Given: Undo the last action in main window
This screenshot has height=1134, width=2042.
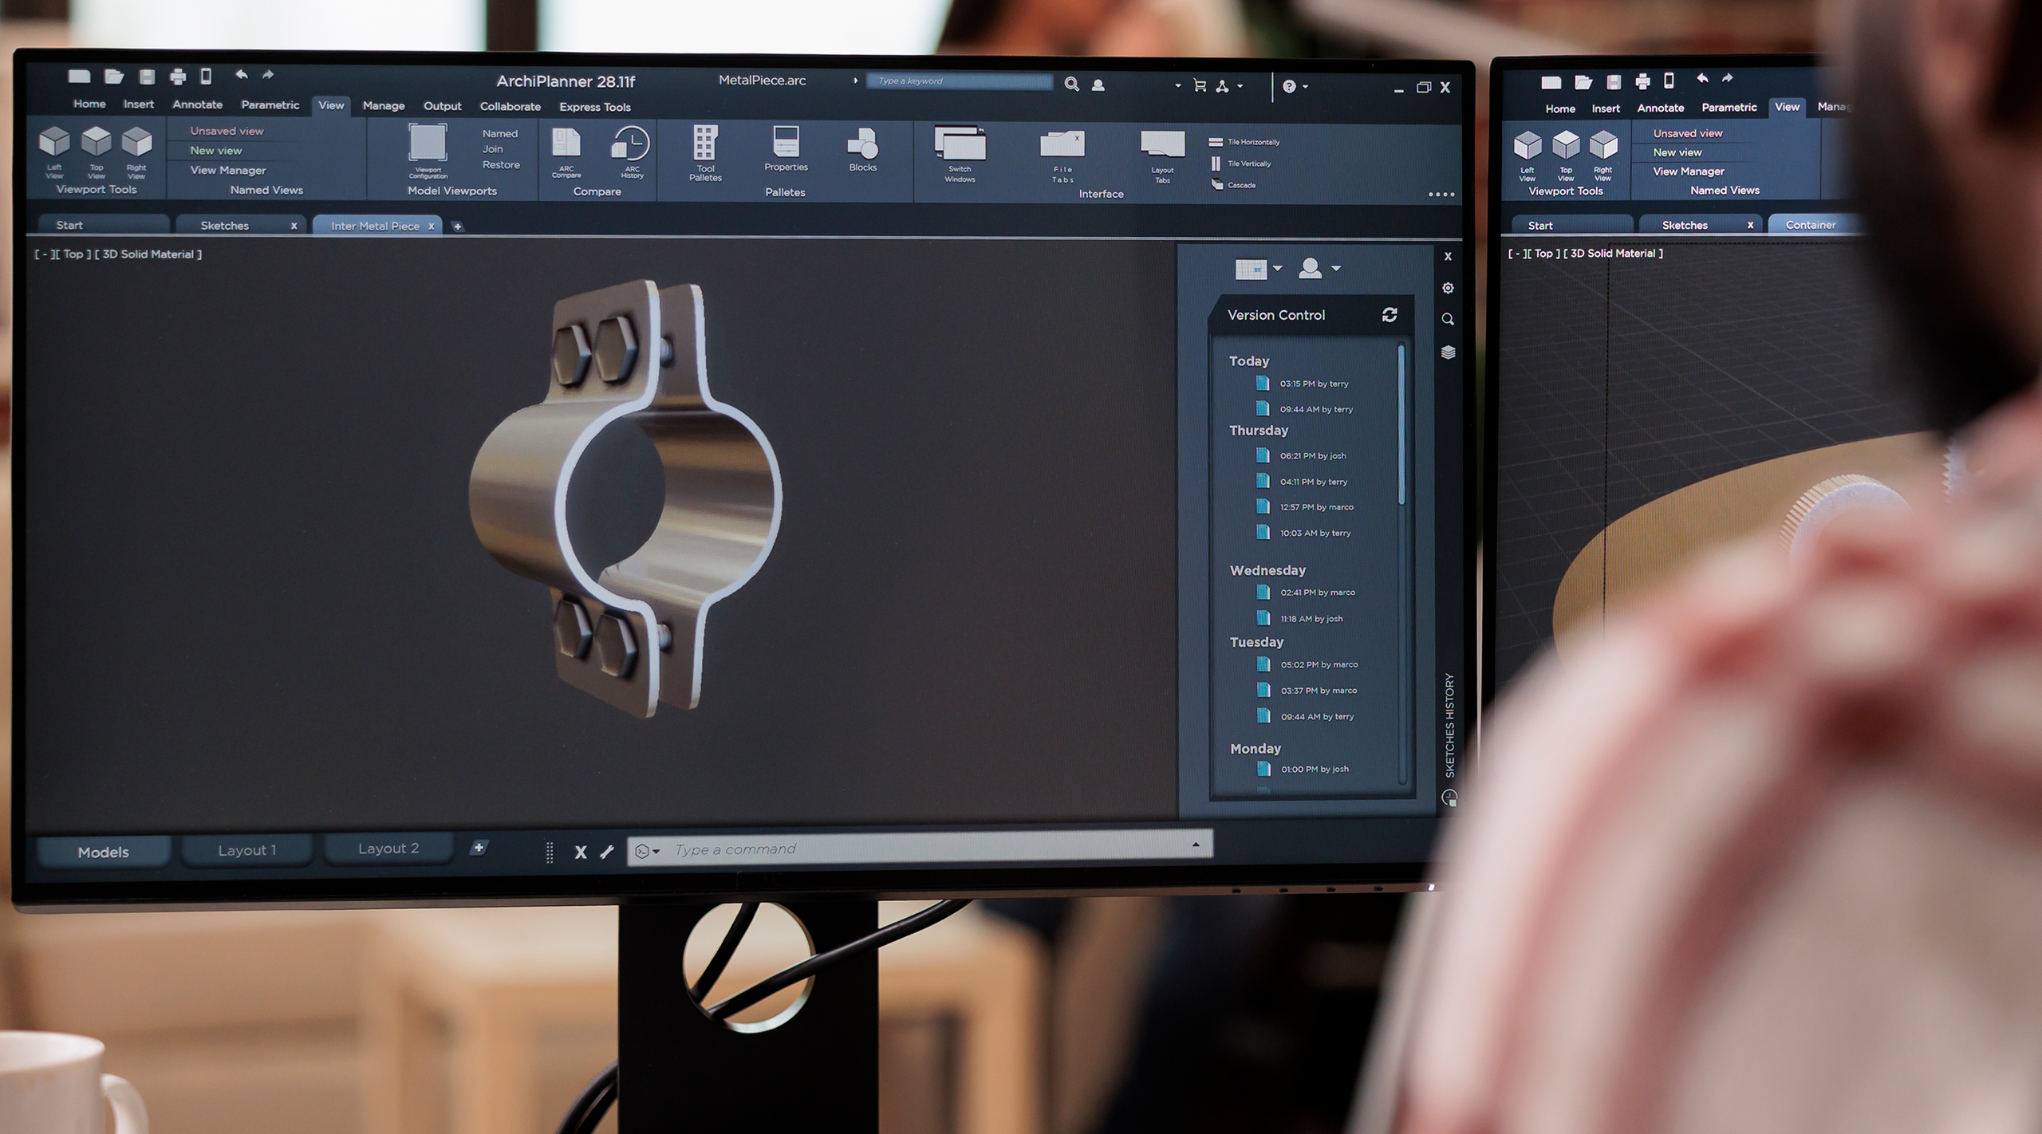Looking at the screenshot, I should coord(241,74).
